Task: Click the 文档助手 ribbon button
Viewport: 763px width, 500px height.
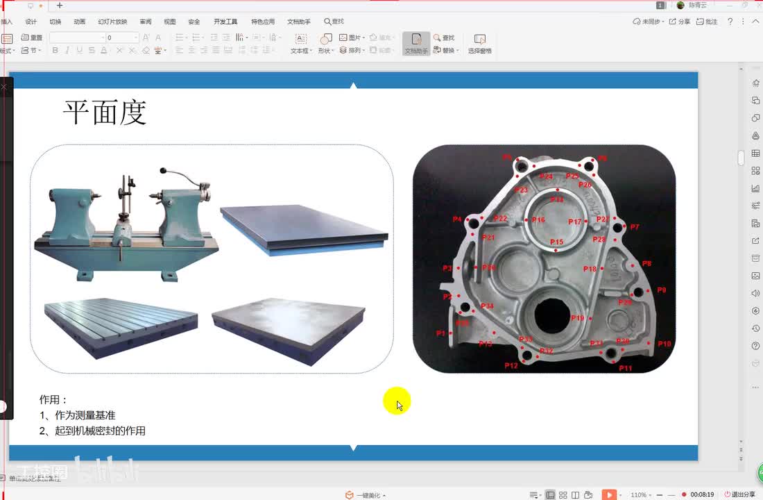Action: 416,43
